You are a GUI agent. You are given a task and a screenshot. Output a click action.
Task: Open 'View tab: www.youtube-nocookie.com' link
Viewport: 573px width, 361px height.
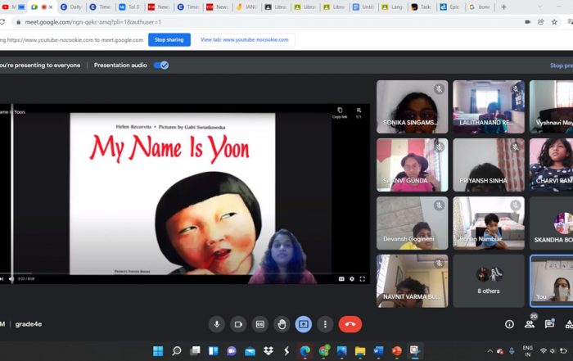click(245, 40)
